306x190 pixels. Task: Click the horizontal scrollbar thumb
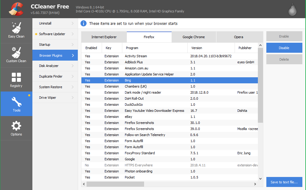pos(115,184)
